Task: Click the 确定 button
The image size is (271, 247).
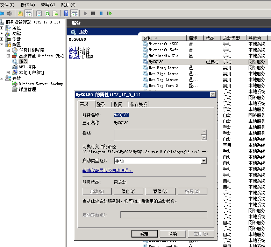Action: 144,234
